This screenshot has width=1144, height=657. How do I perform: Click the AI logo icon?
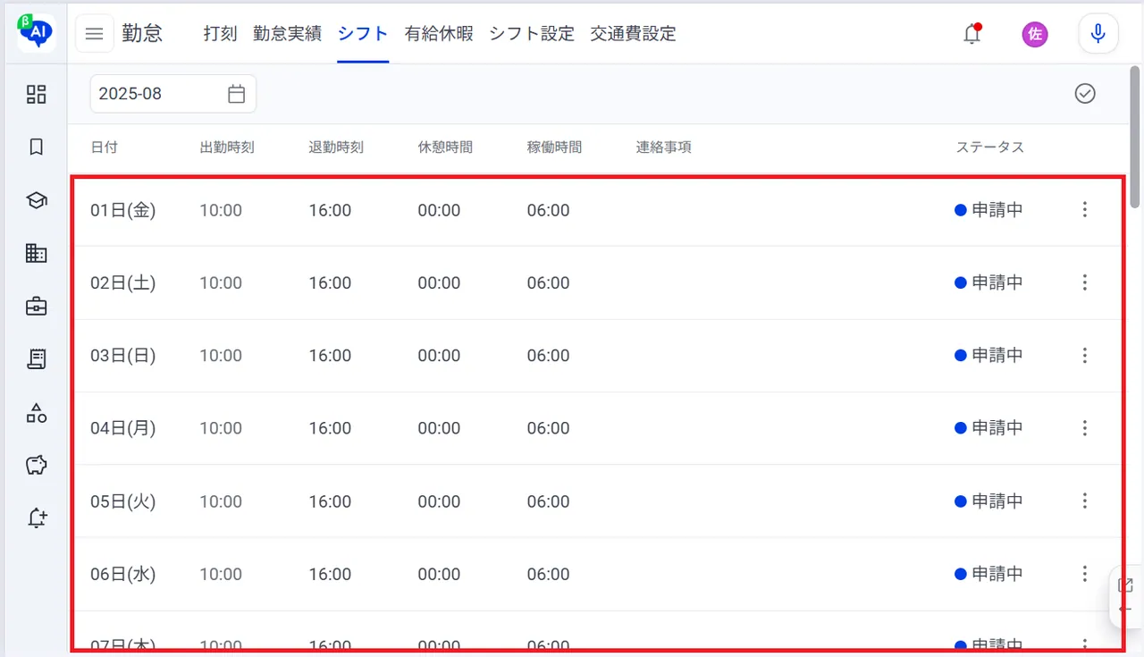(x=37, y=34)
